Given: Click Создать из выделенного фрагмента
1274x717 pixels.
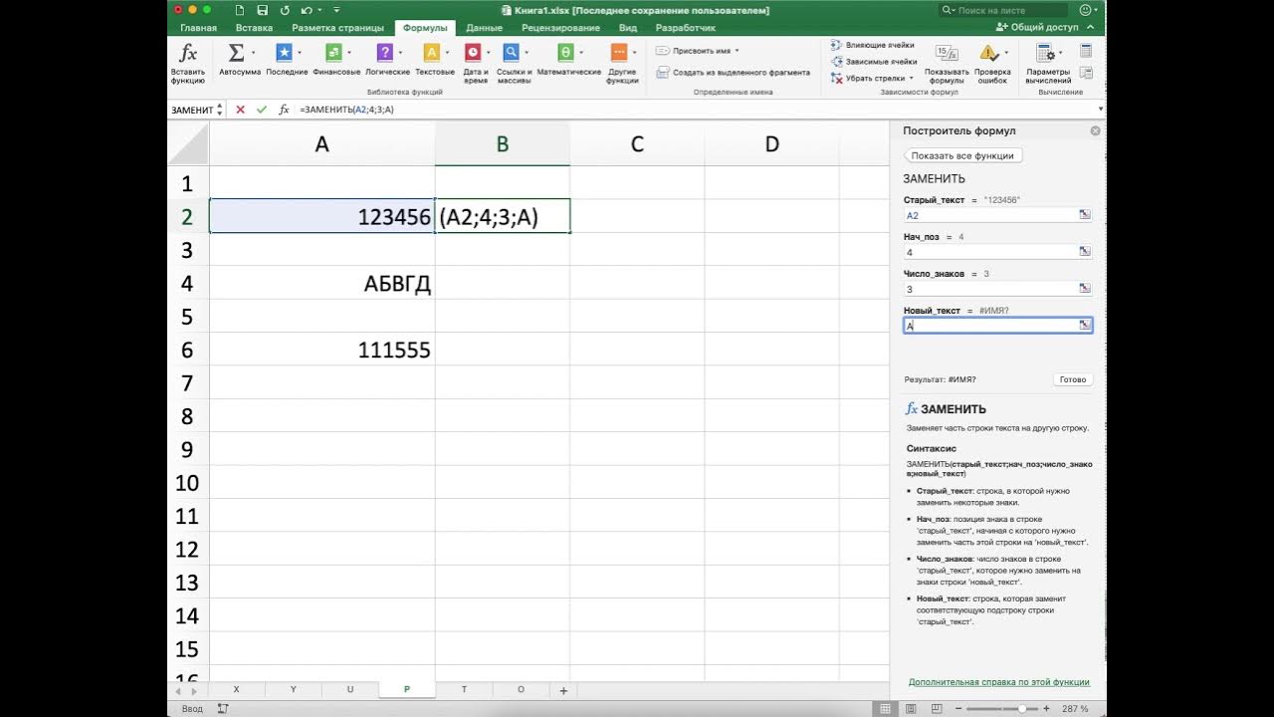Looking at the screenshot, I should [733, 72].
